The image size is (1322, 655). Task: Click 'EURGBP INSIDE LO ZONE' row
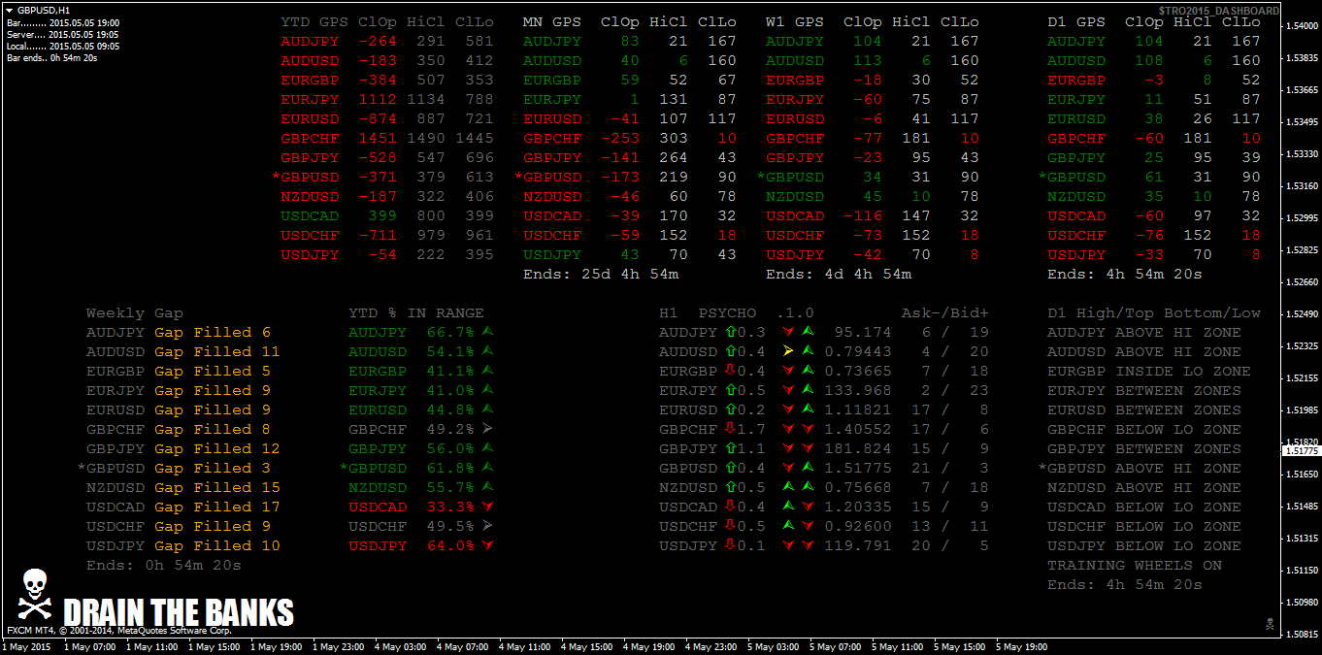point(1149,371)
